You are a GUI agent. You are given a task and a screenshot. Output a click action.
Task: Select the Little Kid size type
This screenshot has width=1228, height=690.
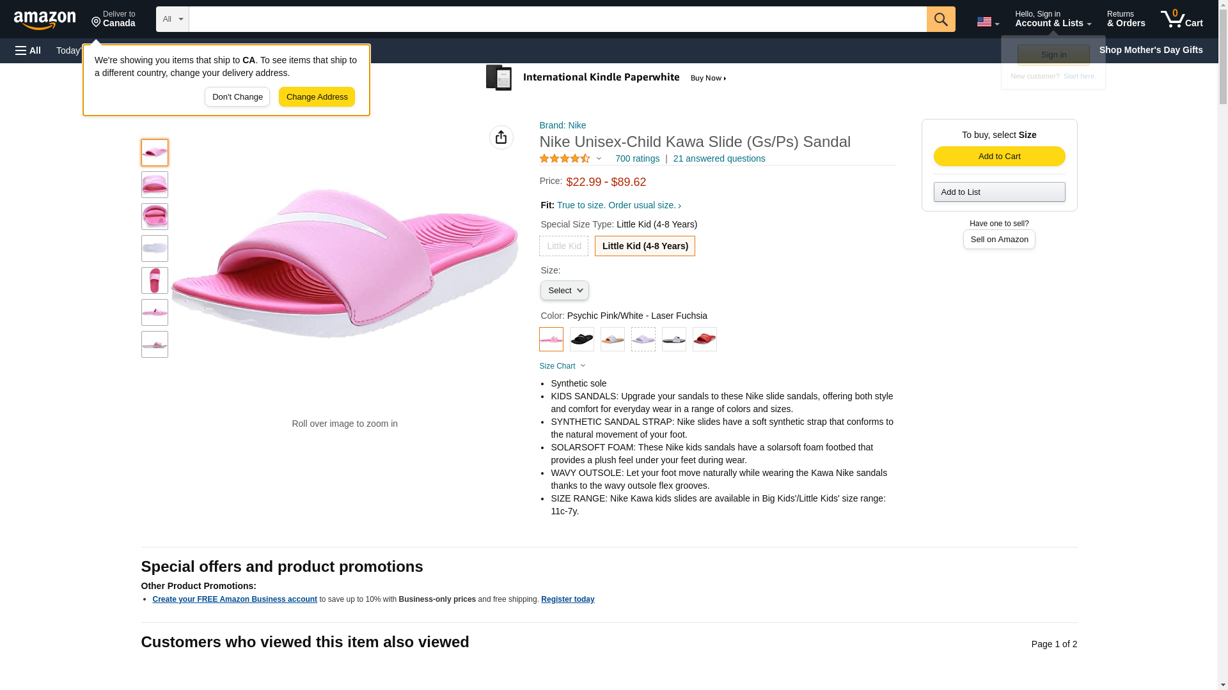(563, 246)
